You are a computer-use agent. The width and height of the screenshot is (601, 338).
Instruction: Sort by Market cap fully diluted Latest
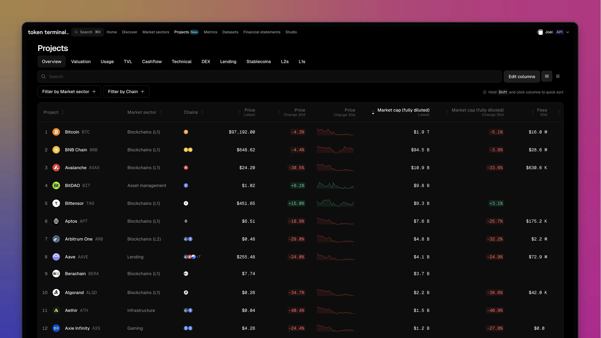401,112
